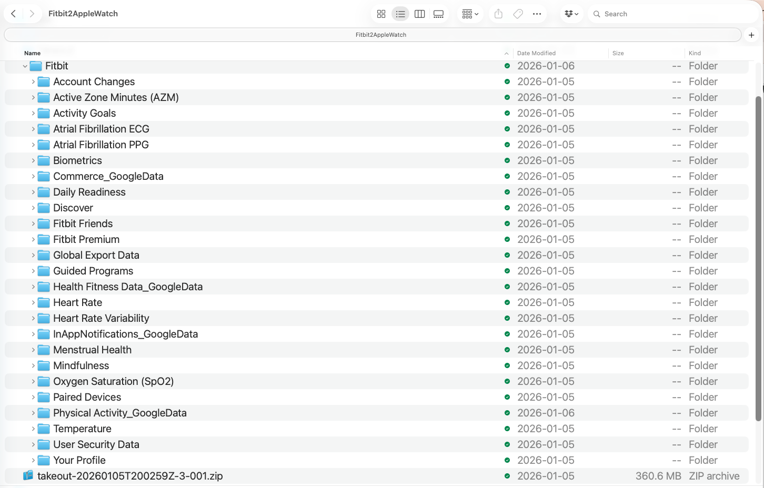The width and height of the screenshot is (764, 488).
Task: Click the vertical scrollbar thumb
Action: point(758,258)
